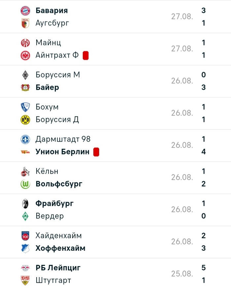Tap the Mainz 05 logo

(x=25, y=43)
